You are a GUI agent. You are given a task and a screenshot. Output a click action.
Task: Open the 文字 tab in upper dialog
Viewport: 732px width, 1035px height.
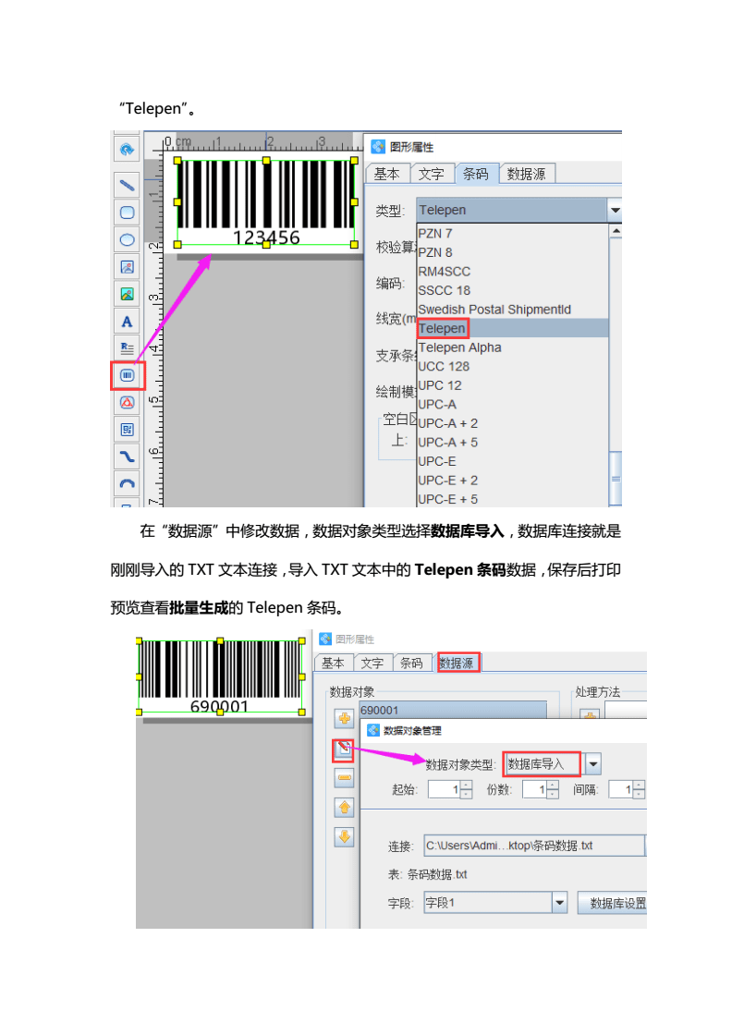coord(431,174)
